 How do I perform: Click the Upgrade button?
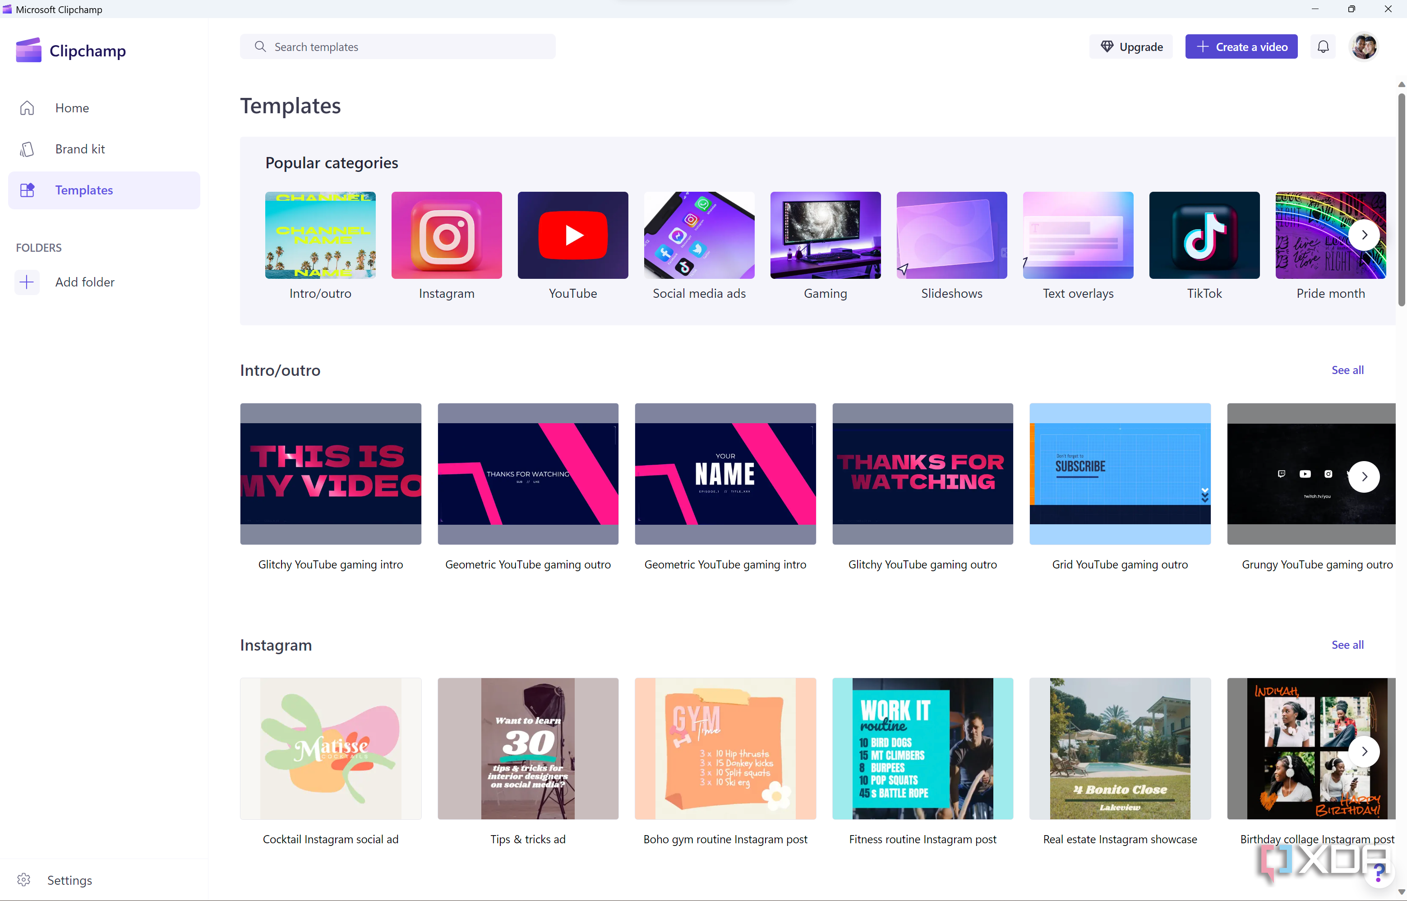tap(1131, 47)
